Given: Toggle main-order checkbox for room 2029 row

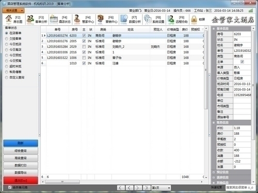Looking at the screenshot, I should pos(84,47).
